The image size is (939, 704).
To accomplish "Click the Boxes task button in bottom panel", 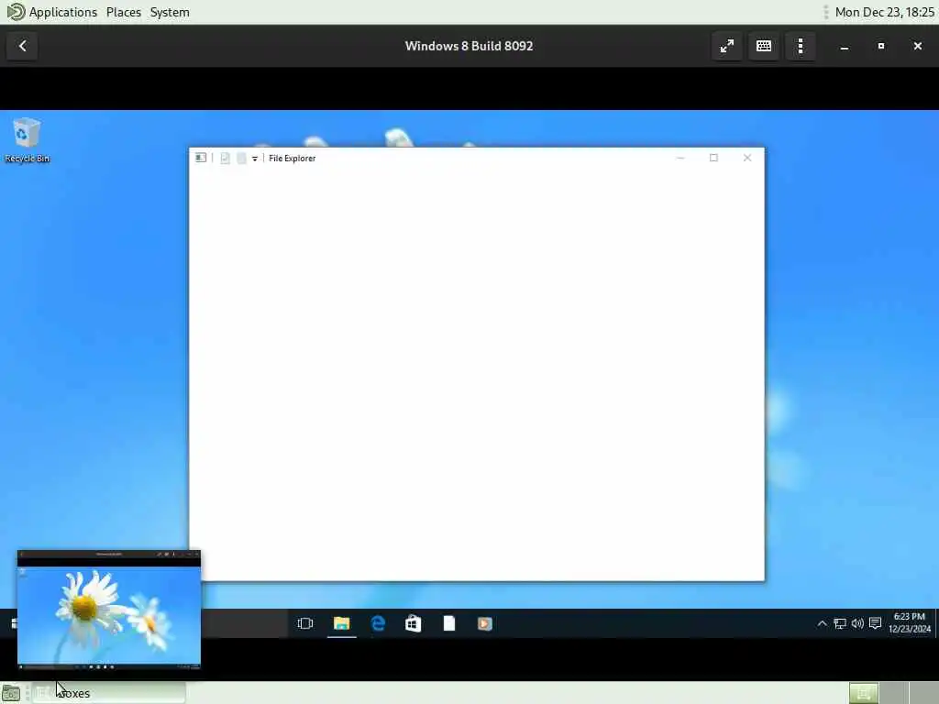I will click(109, 693).
